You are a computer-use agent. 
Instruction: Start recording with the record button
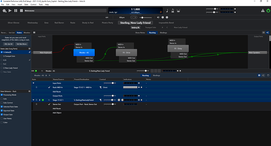[x=4, y=11]
